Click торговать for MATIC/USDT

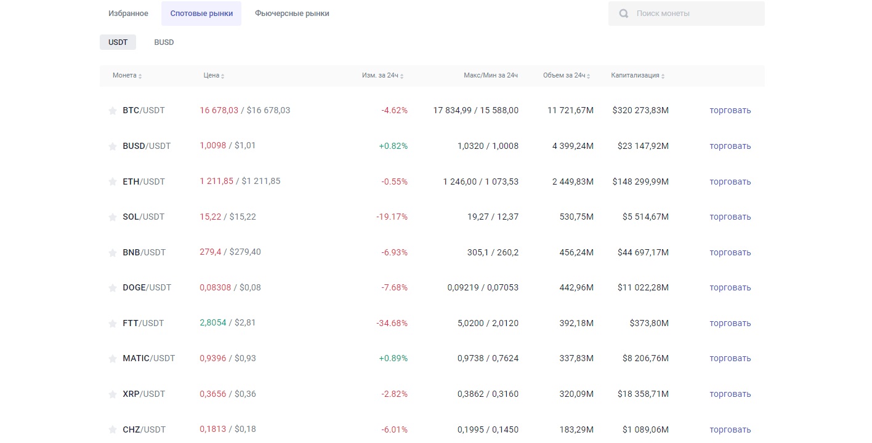pyautogui.click(x=730, y=359)
